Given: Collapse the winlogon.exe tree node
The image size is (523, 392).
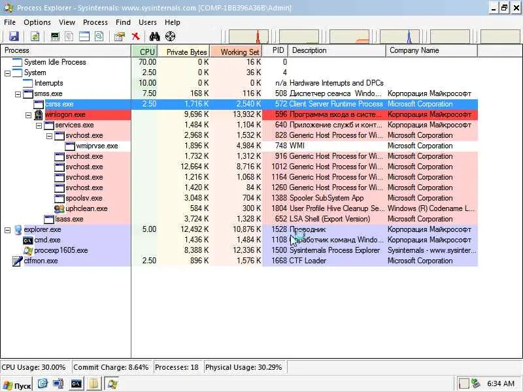Looking at the screenshot, I should pyautogui.click(x=28, y=115).
